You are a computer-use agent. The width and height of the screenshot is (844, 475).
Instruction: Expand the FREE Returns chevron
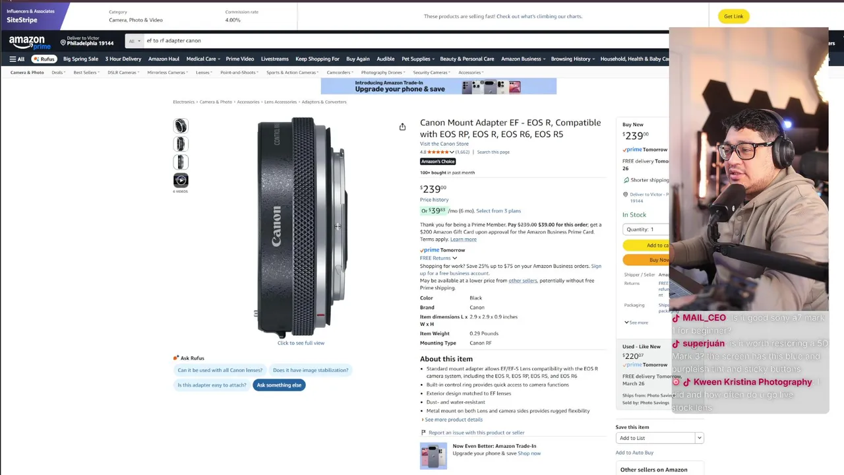[454, 258]
